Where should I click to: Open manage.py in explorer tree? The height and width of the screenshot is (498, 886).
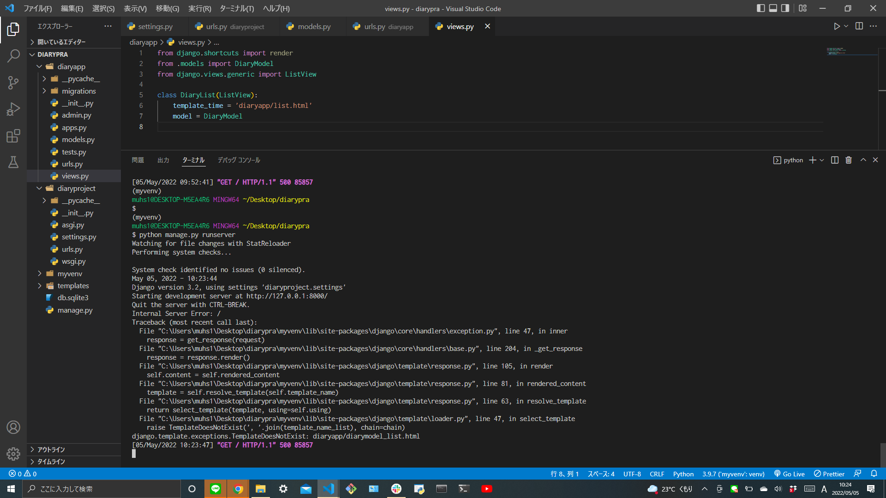(x=74, y=310)
